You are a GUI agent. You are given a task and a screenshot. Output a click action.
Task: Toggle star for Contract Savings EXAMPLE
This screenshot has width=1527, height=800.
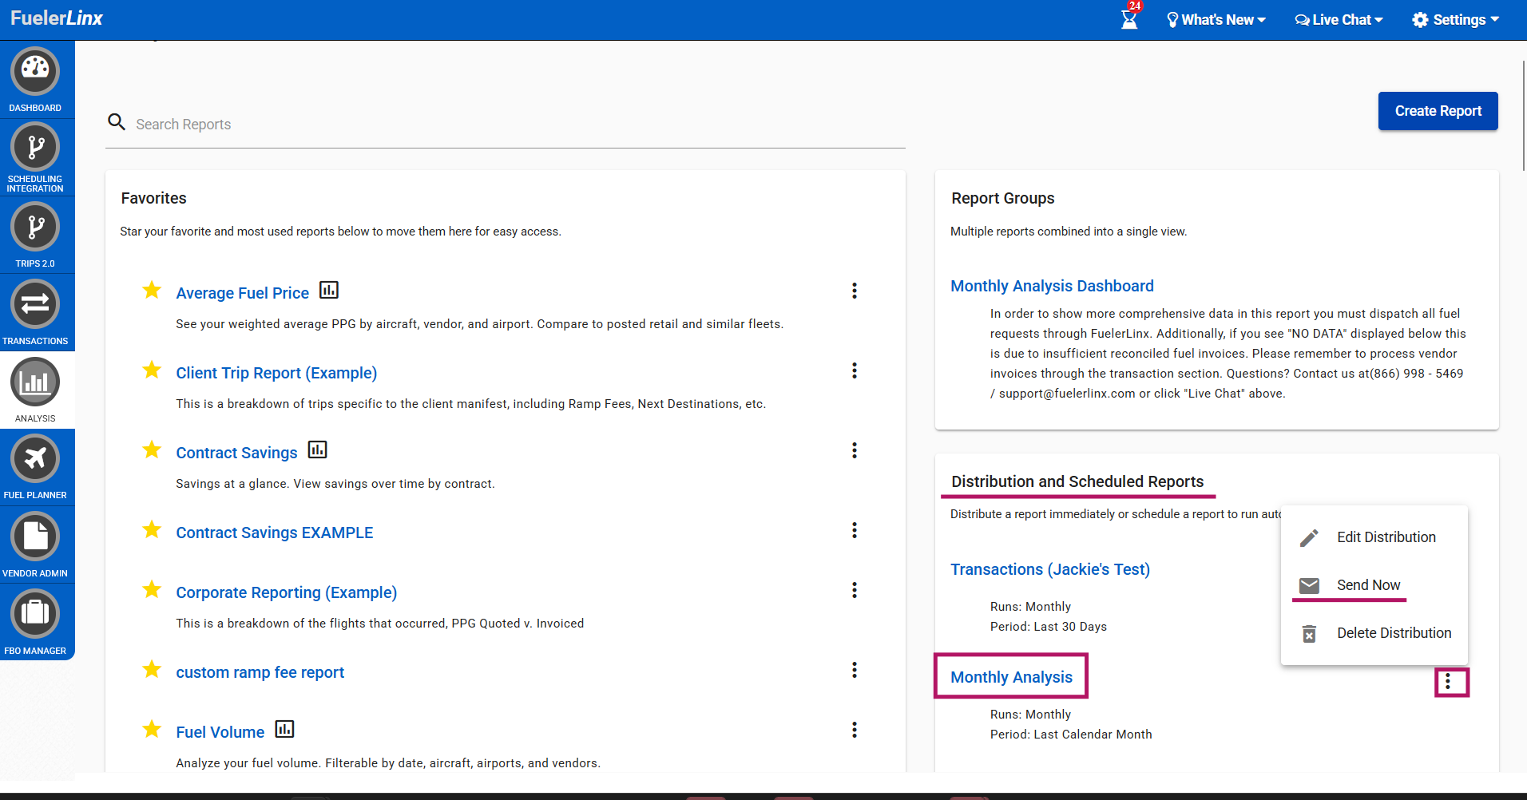click(x=152, y=529)
